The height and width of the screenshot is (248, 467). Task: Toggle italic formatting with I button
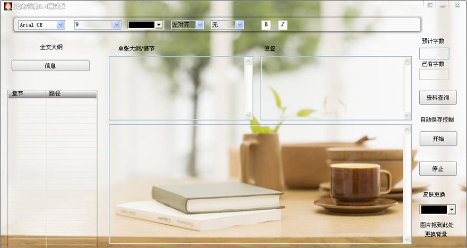click(x=283, y=25)
